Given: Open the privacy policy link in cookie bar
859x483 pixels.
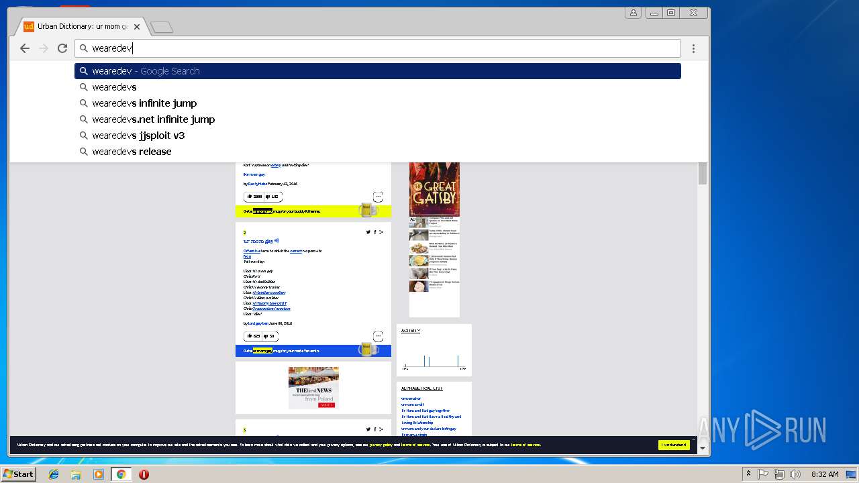Looking at the screenshot, I should pyautogui.click(x=381, y=445).
